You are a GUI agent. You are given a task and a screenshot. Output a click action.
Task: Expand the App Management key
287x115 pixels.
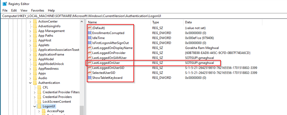[30, 31]
